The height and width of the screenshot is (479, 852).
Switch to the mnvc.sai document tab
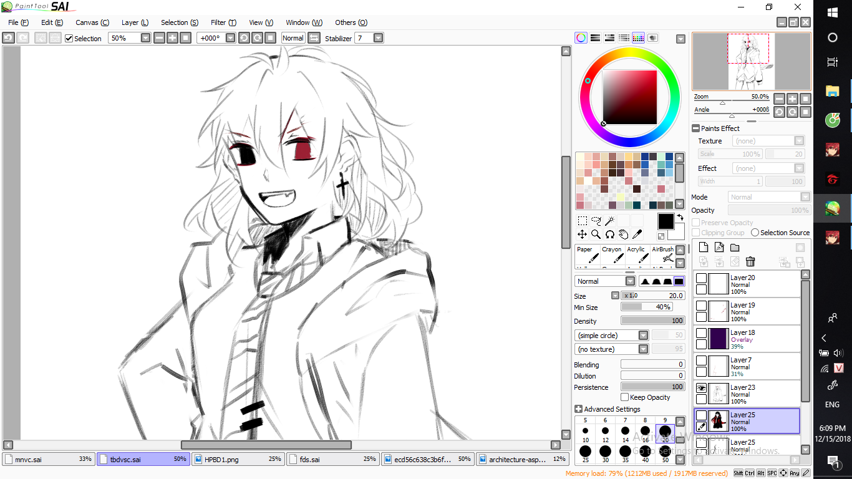pyautogui.click(x=49, y=459)
